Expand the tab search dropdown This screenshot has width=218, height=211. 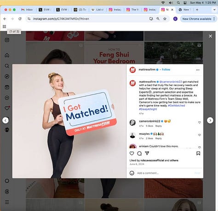click(214, 10)
